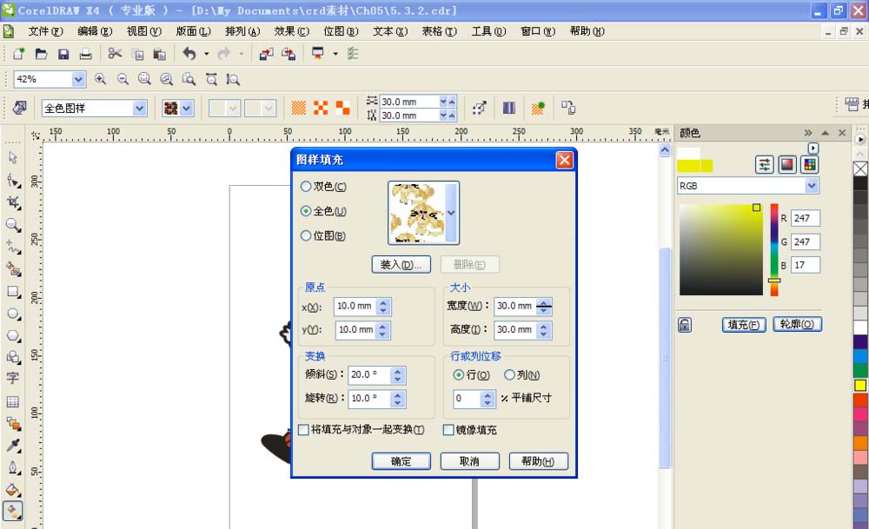Select the Rectangle tool in the toolbox
Viewport: 869px width, 529px height.
click(x=13, y=292)
